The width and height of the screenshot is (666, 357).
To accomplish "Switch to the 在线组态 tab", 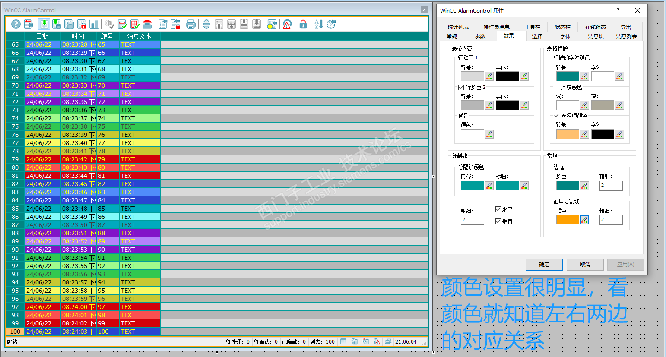I will coord(596,27).
